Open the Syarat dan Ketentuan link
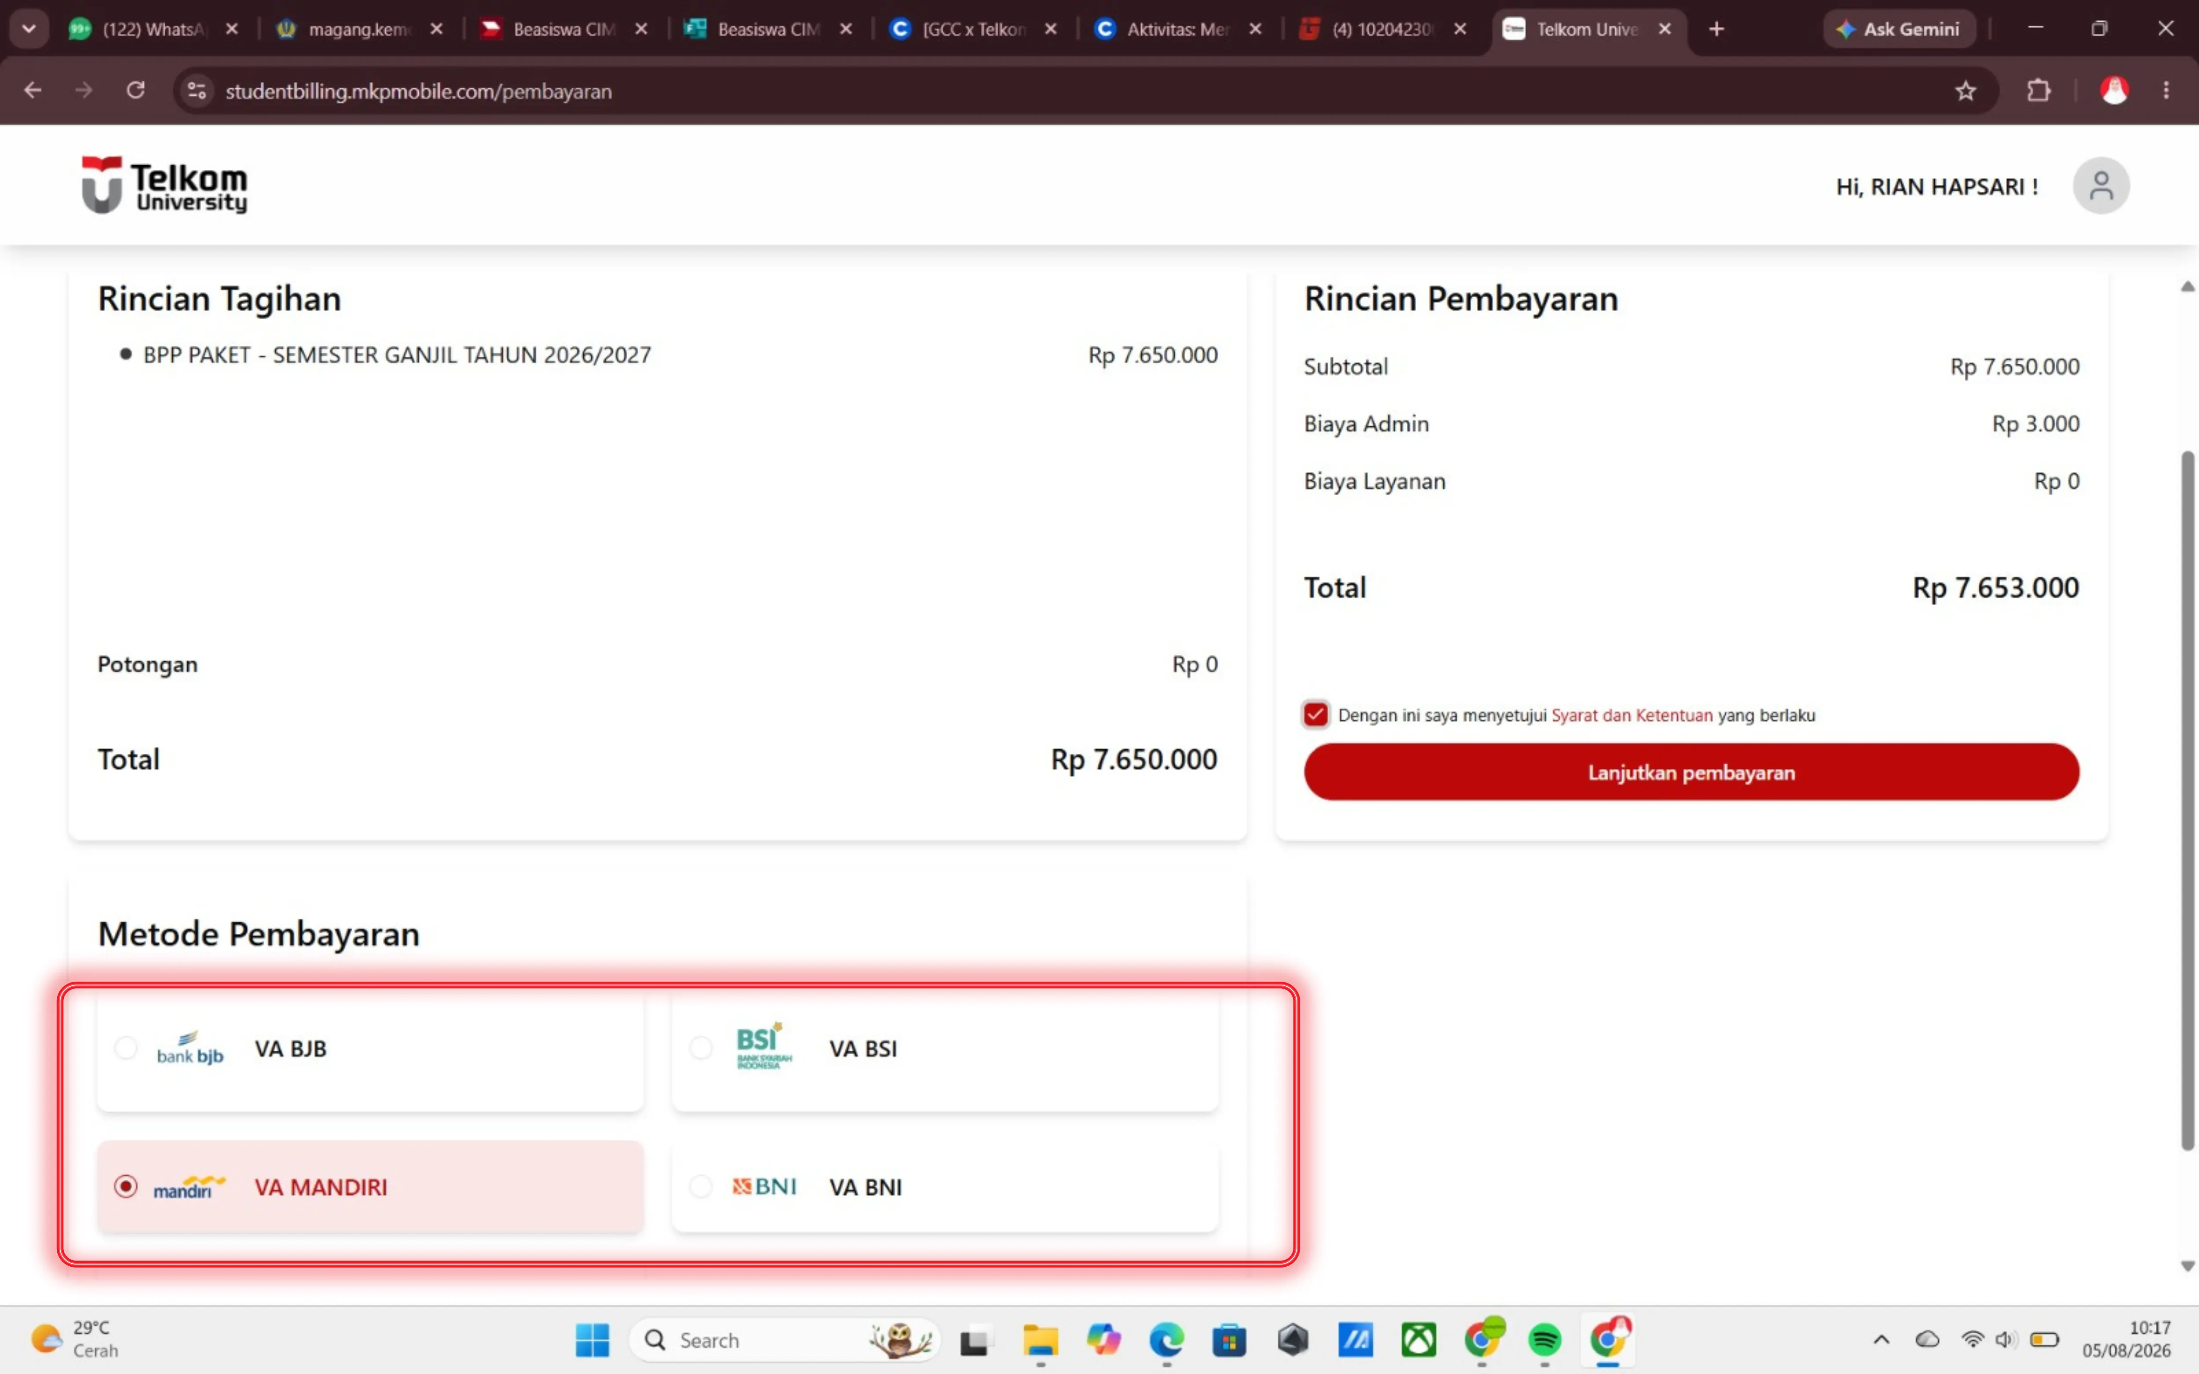This screenshot has width=2199, height=1374. tap(1631, 715)
